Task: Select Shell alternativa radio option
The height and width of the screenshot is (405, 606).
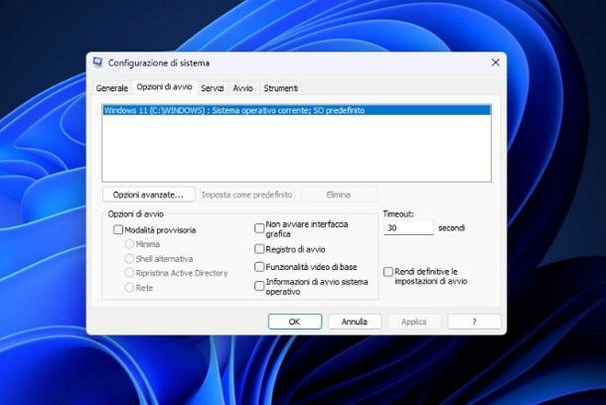Action: point(129,258)
